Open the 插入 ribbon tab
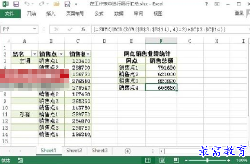The height and width of the screenshot is (164, 250). point(51,13)
